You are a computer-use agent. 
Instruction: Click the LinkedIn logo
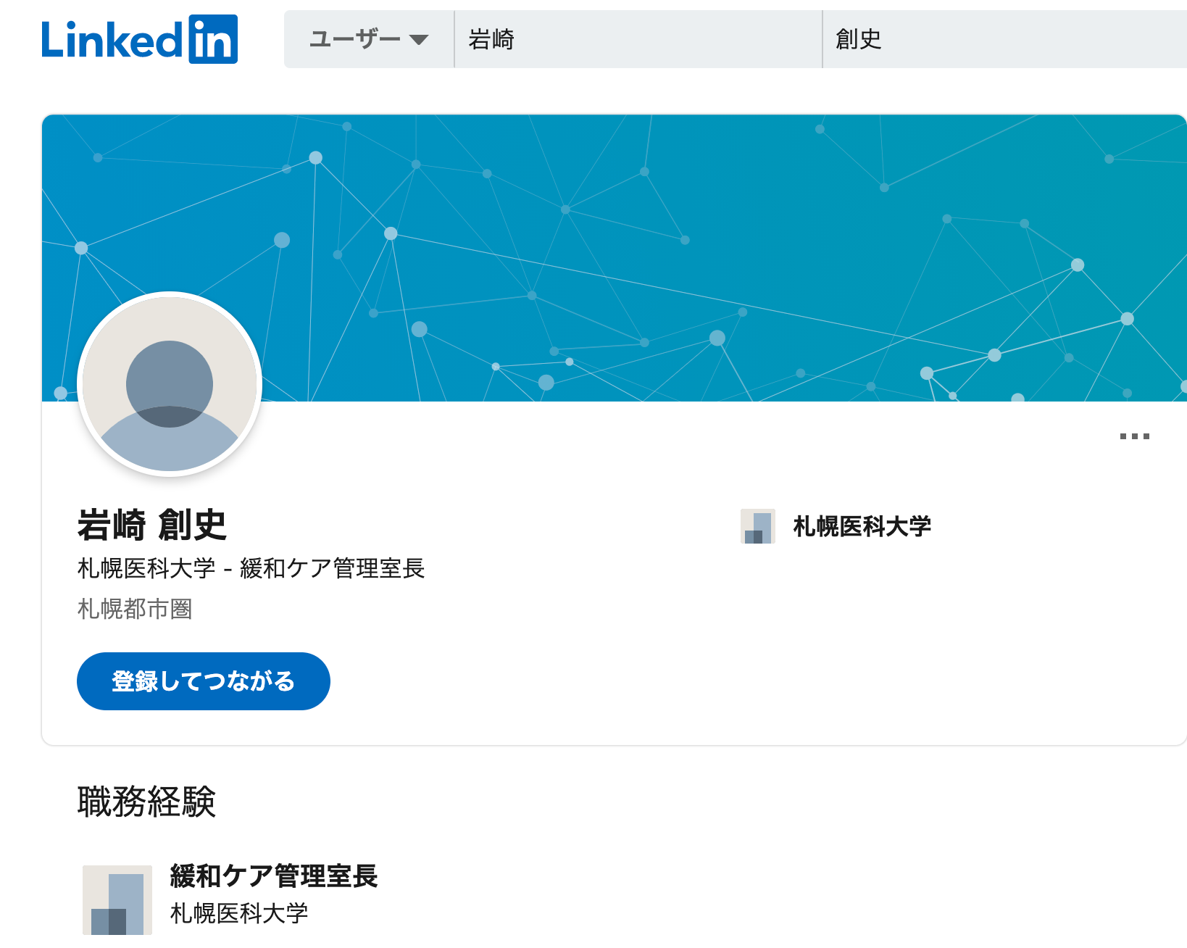(x=139, y=39)
